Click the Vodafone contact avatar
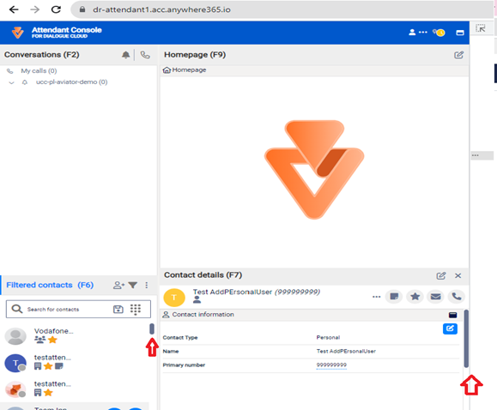This screenshot has height=410, width=497. point(15,336)
